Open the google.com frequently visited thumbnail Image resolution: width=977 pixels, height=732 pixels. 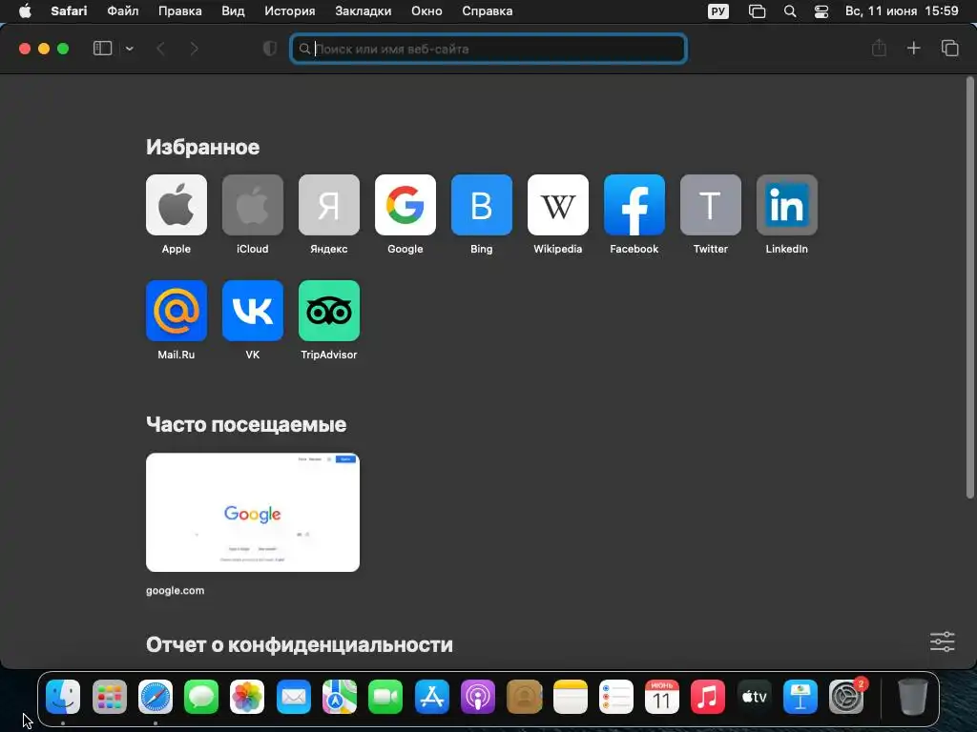pos(252,512)
